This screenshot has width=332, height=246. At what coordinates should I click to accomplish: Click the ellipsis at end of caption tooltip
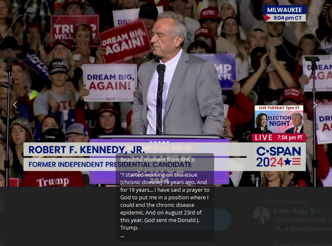122,236
